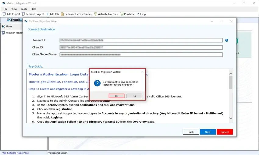Select Migration Project in the sidebar
The width and height of the screenshot is (259, 155).
click(x=12, y=33)
